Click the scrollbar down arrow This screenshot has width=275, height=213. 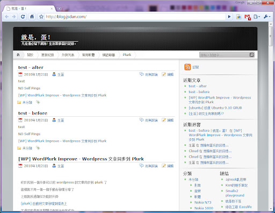[x=271, y=209]
